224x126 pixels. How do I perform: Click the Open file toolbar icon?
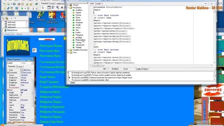pos(8,4)
